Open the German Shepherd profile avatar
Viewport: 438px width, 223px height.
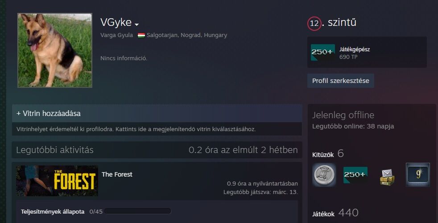[x=55, y=50]
